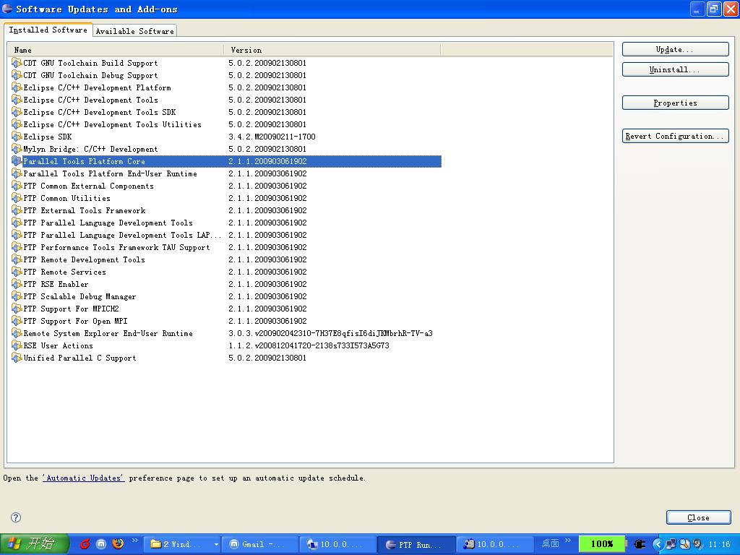Select 'Parallel Tools Platform End-User Runtime' row

226,173
